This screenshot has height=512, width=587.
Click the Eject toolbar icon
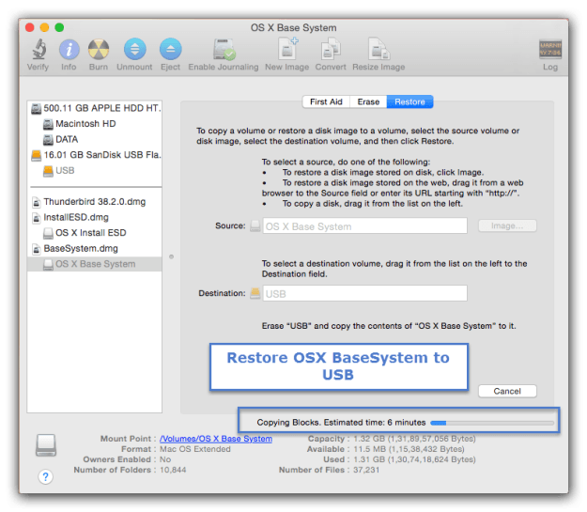170,49
